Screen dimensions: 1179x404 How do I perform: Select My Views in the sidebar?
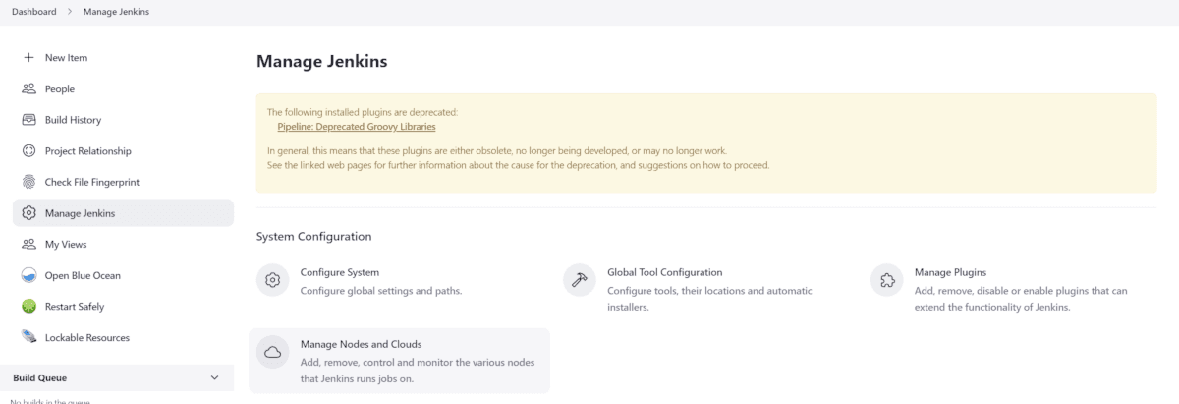pyautogui.click(x=66, y=244)
